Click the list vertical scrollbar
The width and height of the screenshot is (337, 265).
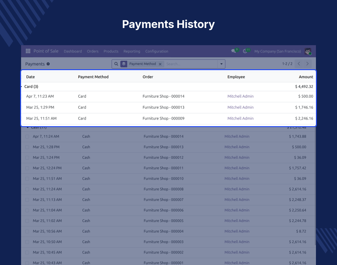[x=315, y=186]
